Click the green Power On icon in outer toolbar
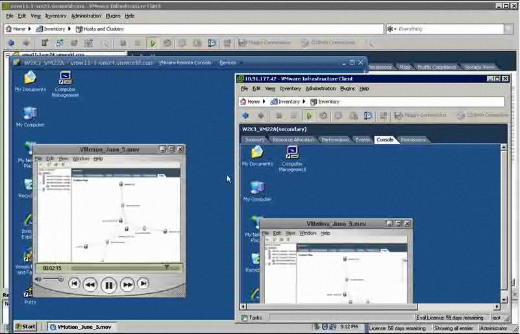Screen dimensions: 520x334 [153, 43]
